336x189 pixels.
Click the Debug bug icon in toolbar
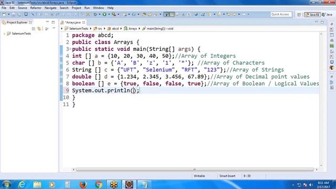coord(96,14)
